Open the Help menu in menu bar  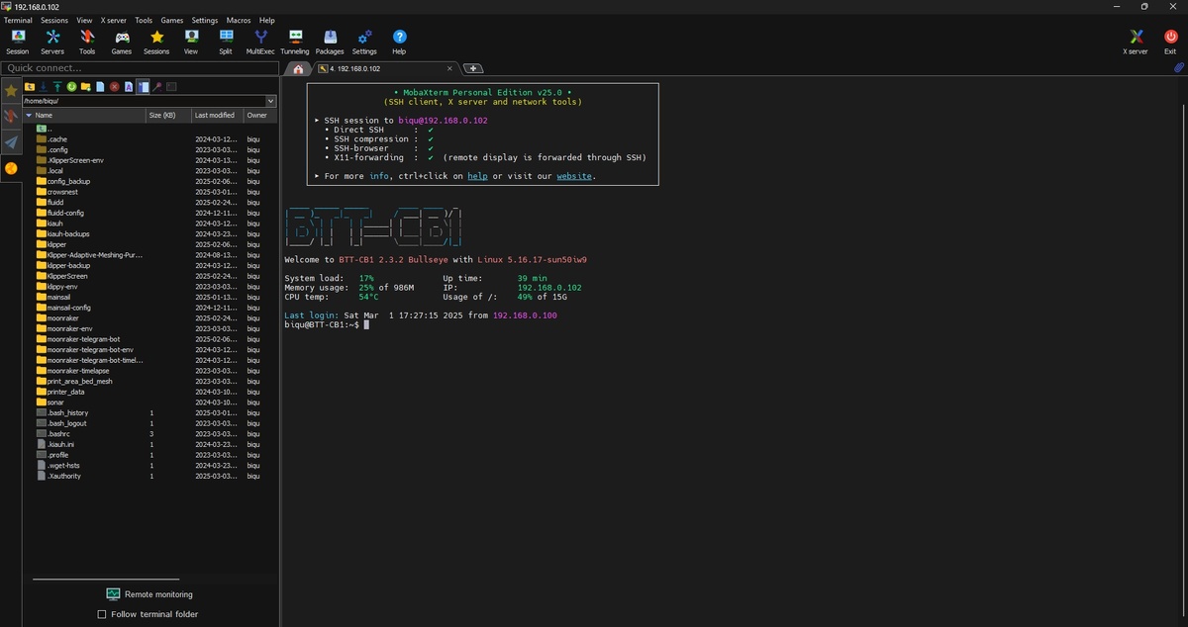(267, 20)
